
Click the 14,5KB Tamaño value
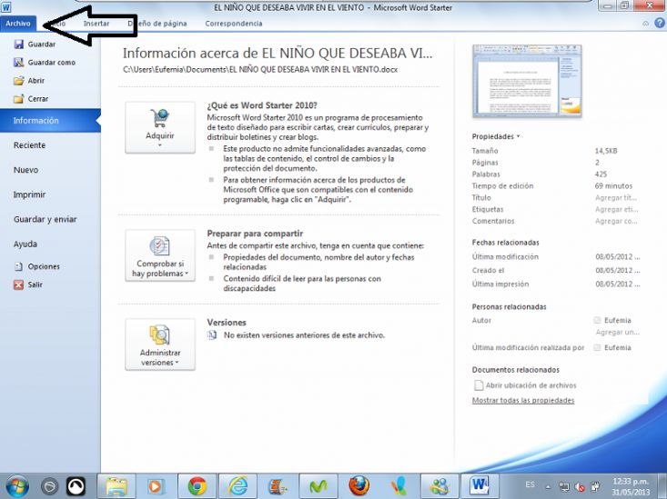[606, 151]
